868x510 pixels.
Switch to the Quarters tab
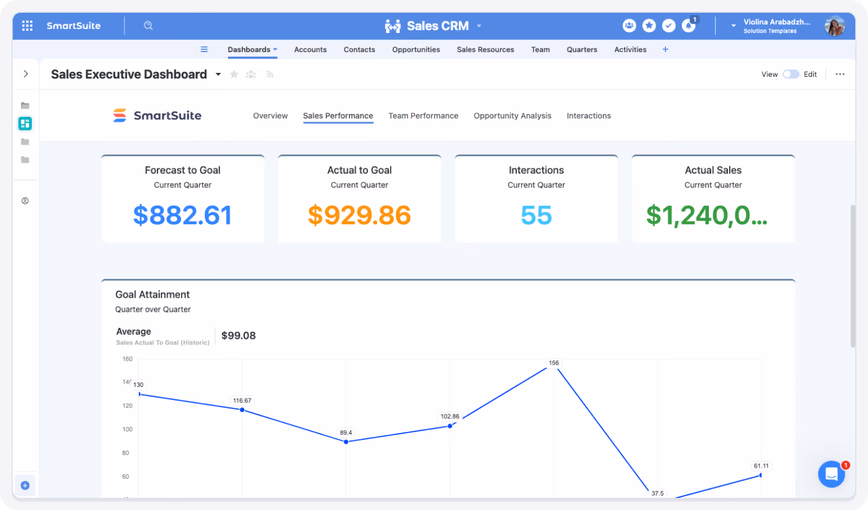coord(582,50)
